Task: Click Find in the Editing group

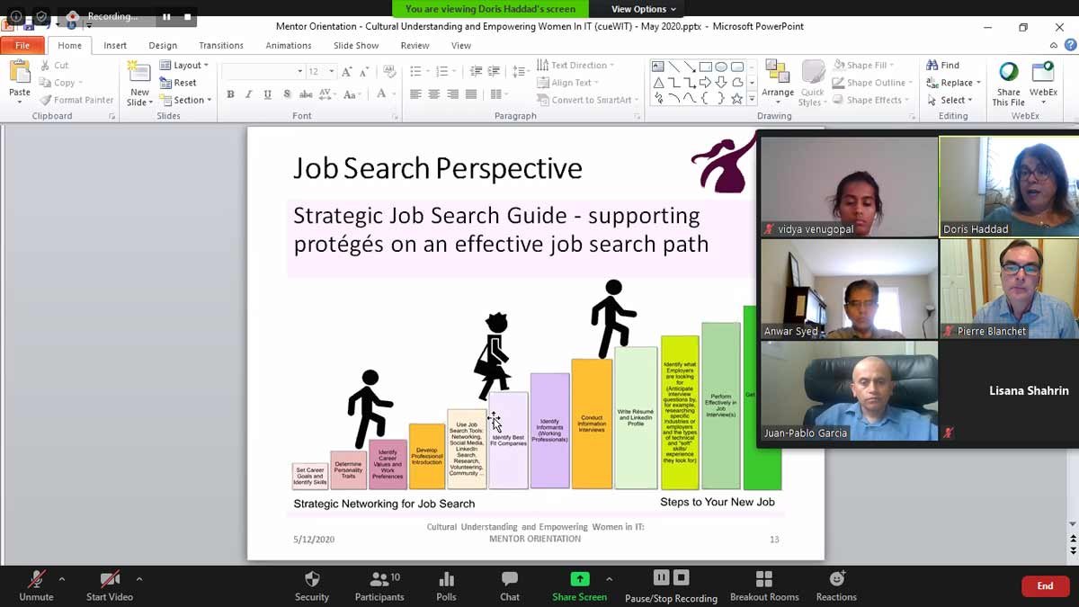Action: click(x=943, y=65)
